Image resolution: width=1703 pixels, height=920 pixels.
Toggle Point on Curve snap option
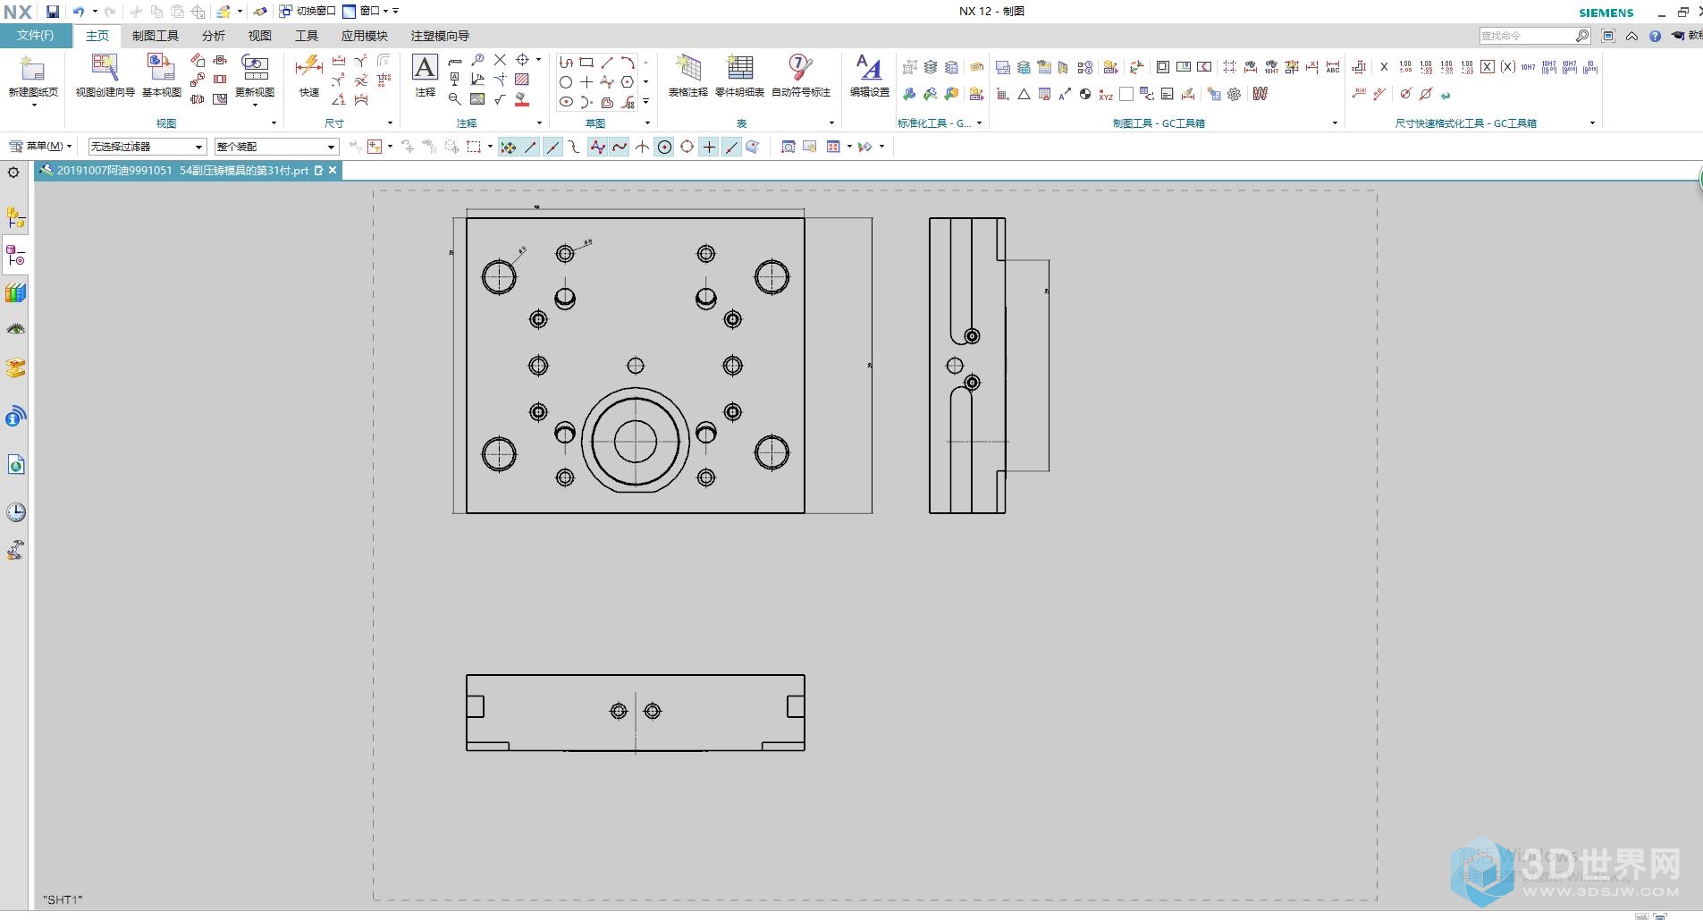pos(731,148)
